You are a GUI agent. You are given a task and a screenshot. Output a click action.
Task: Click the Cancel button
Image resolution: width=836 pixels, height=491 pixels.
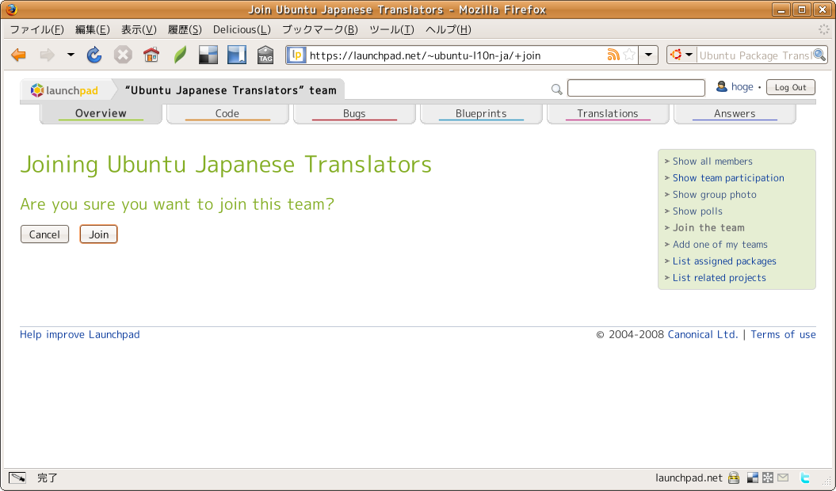point(45,234)
